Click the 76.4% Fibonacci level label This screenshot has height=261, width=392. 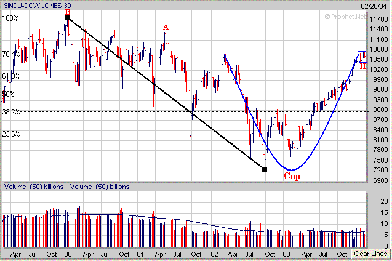click(11, 54)
